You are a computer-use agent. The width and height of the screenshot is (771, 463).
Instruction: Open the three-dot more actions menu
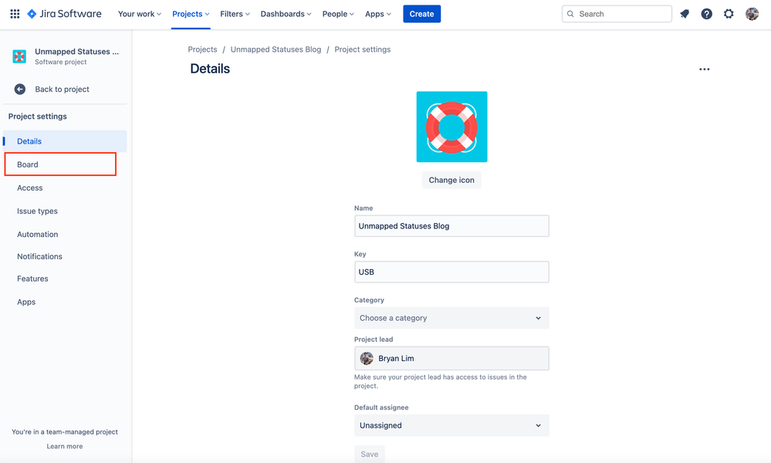tap(704, 69)
